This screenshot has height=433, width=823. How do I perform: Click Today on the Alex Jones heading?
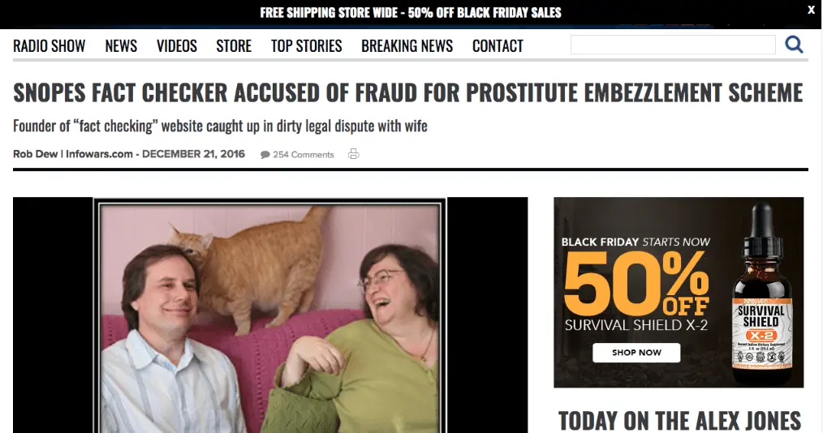click(679, 421)
